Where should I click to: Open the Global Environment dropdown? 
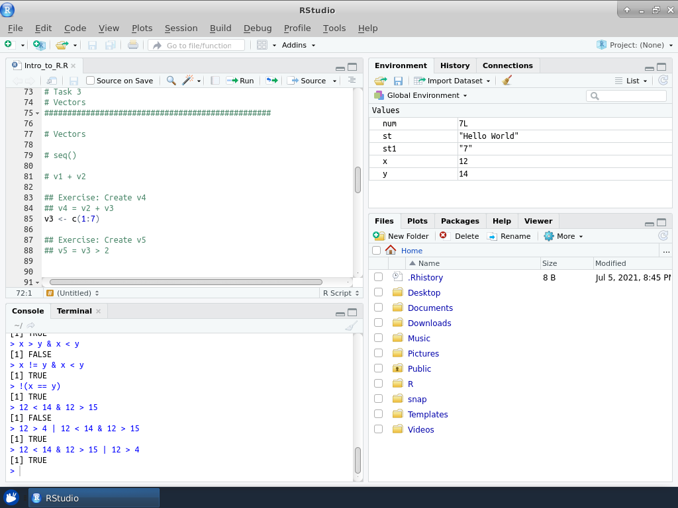coord(421,95)
